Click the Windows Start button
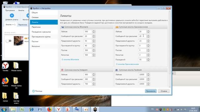Image resolution: width=200 pixels, height=112 pixels. tap(4, 110)
